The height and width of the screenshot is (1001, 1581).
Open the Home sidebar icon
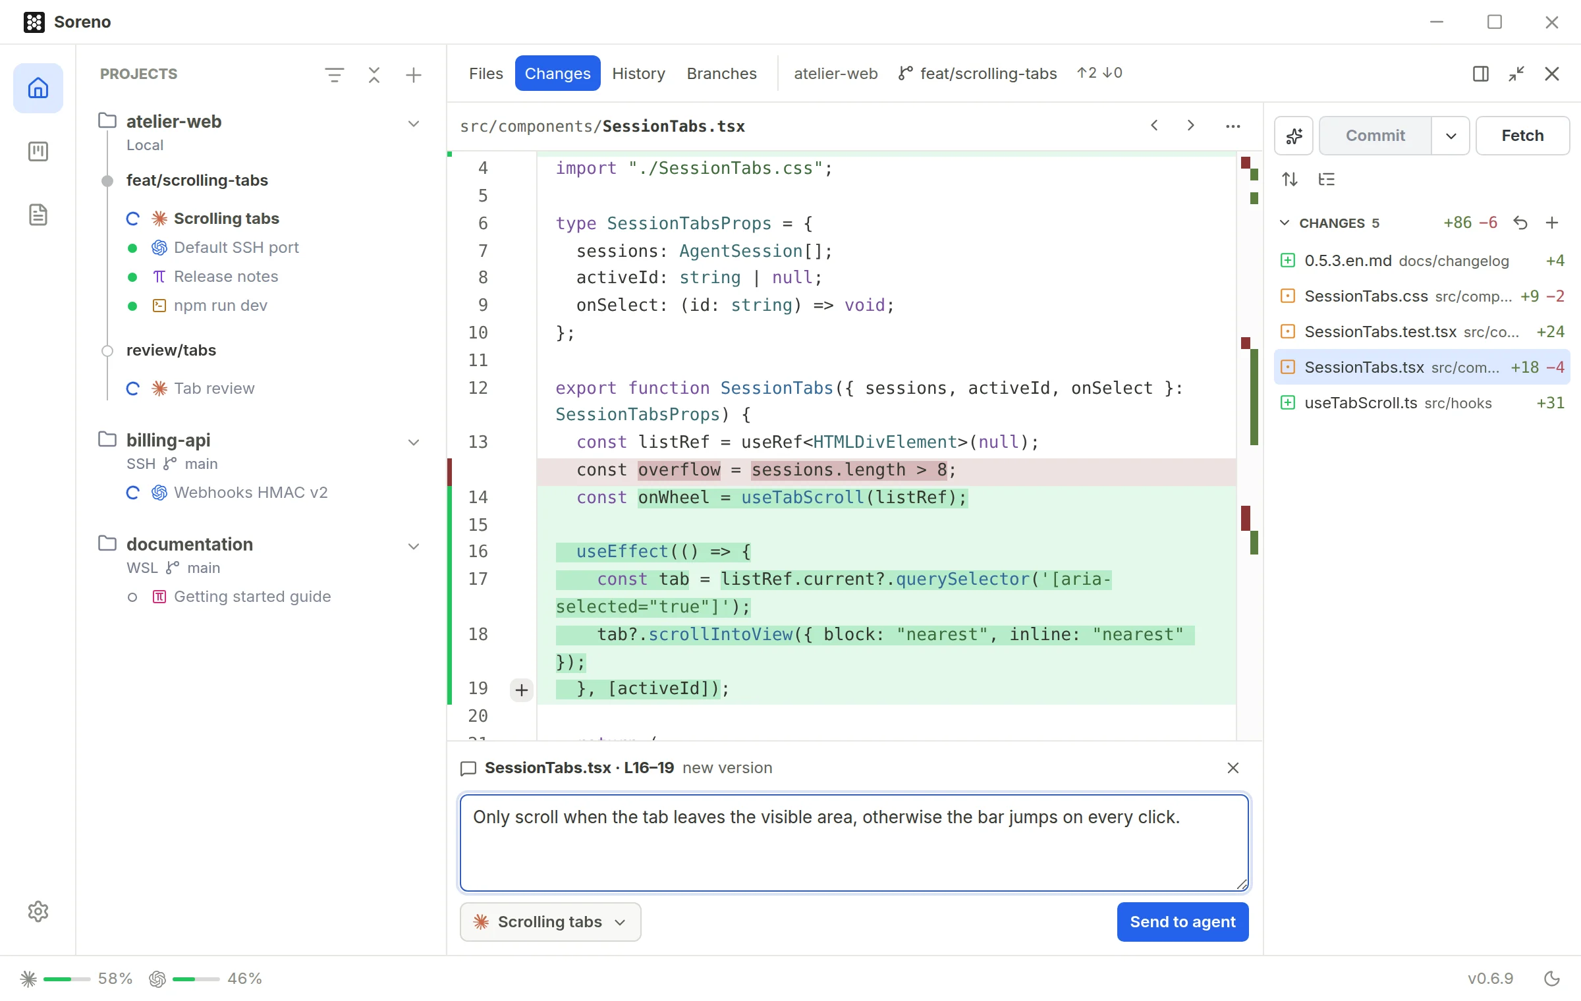[38, 88]
